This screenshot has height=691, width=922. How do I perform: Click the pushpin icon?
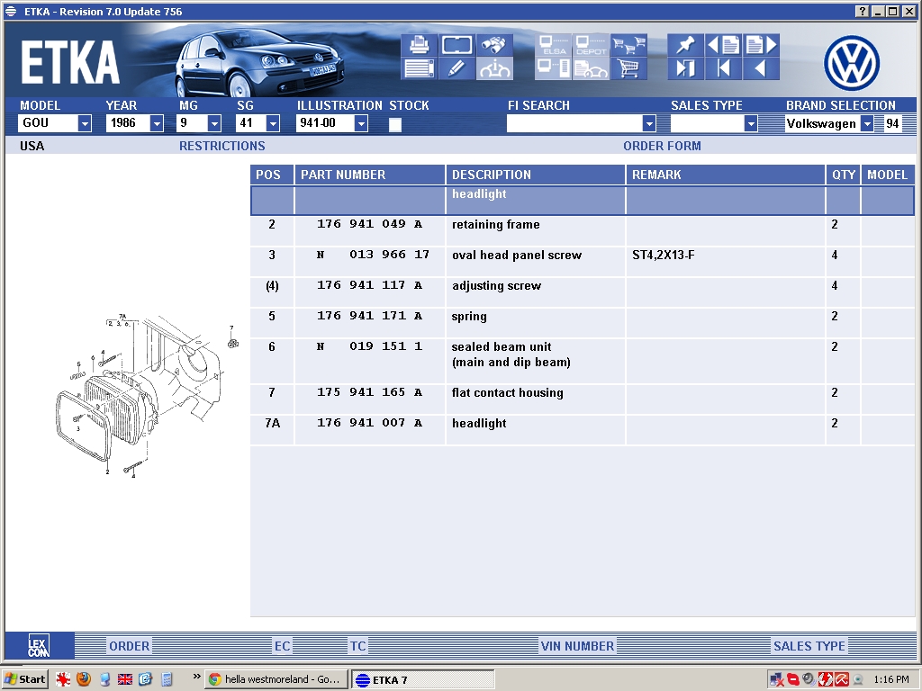tap(685, 44)
